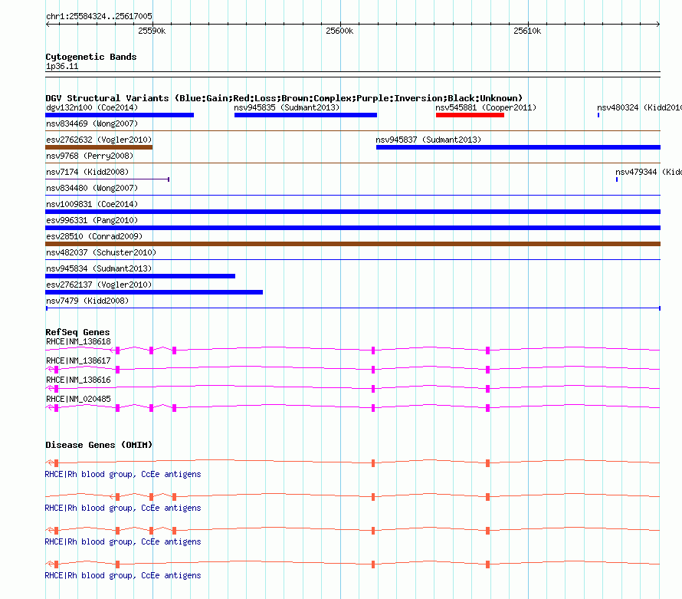Select the esv2762137 (Vogler2010) blue bar
Image resolution: width=682 pixels, height=599 pixels.
pos(154,292)
